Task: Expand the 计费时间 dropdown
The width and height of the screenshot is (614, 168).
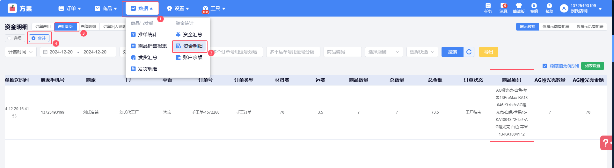Action: 20,52
